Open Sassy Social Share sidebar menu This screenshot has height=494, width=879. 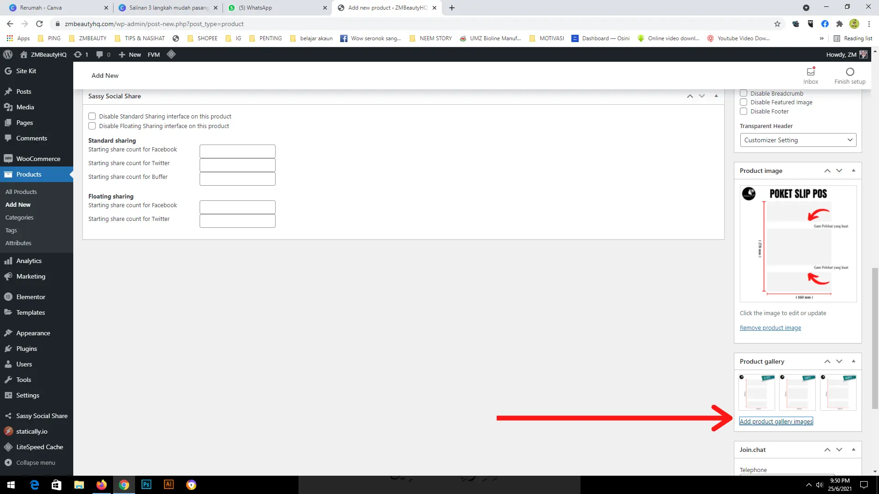click(37, 416)
